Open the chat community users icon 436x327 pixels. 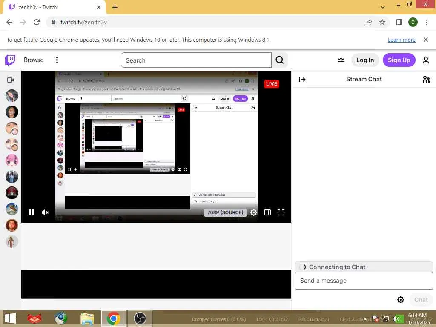(x=426, y=80)
